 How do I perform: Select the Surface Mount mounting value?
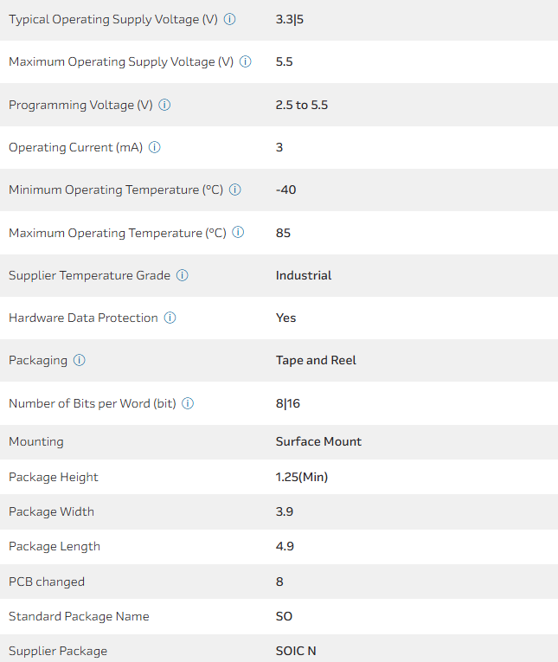point(318,441)
